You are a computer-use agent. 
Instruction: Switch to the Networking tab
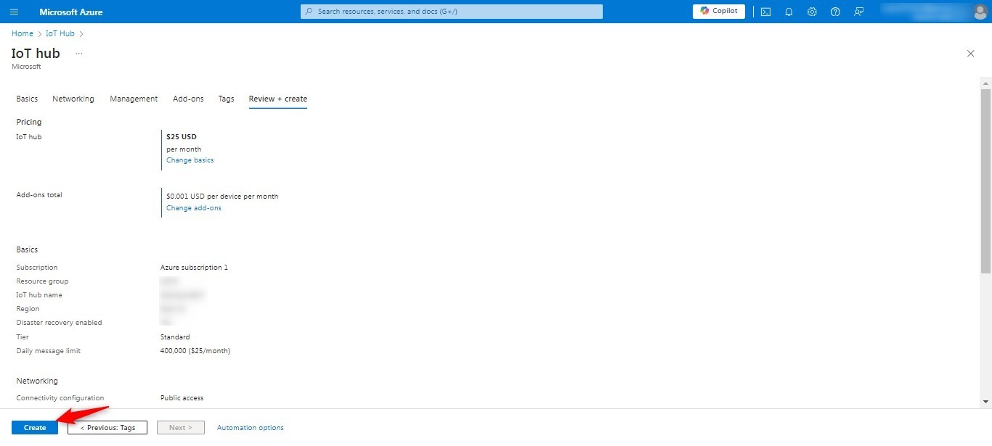click(x=73, y=99)
